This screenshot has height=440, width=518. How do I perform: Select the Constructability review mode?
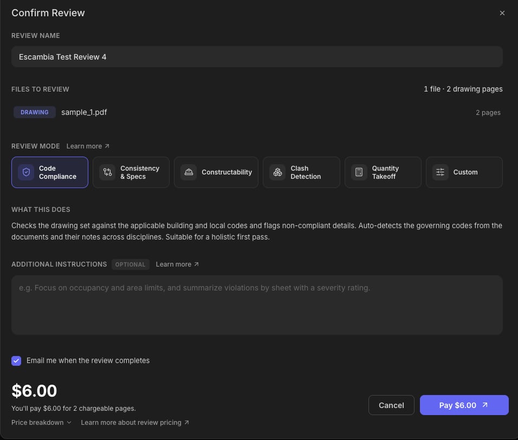coord(216,172)
